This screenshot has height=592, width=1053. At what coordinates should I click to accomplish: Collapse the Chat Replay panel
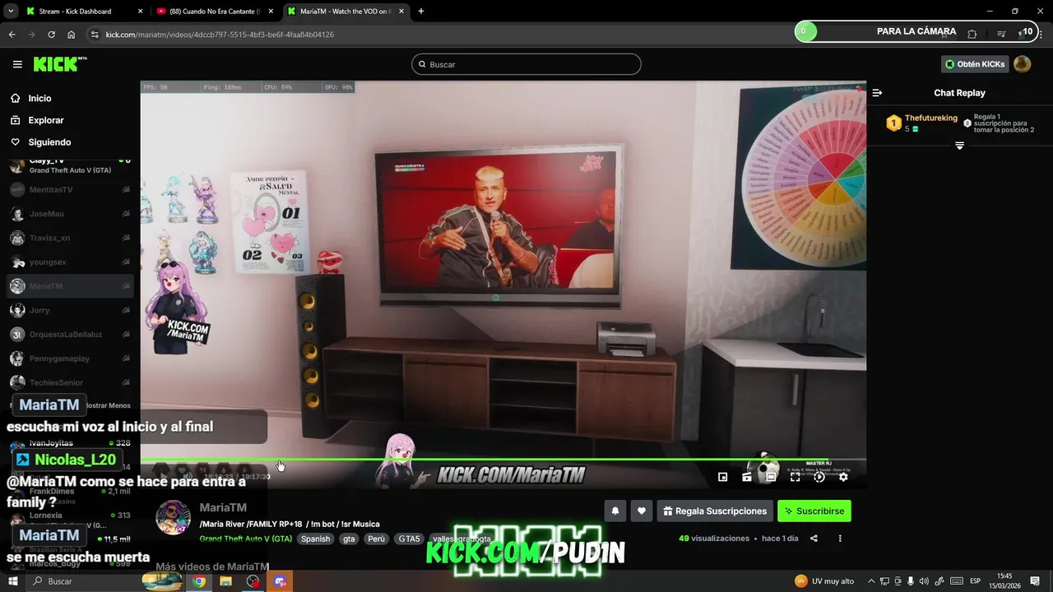click(878, 93)
